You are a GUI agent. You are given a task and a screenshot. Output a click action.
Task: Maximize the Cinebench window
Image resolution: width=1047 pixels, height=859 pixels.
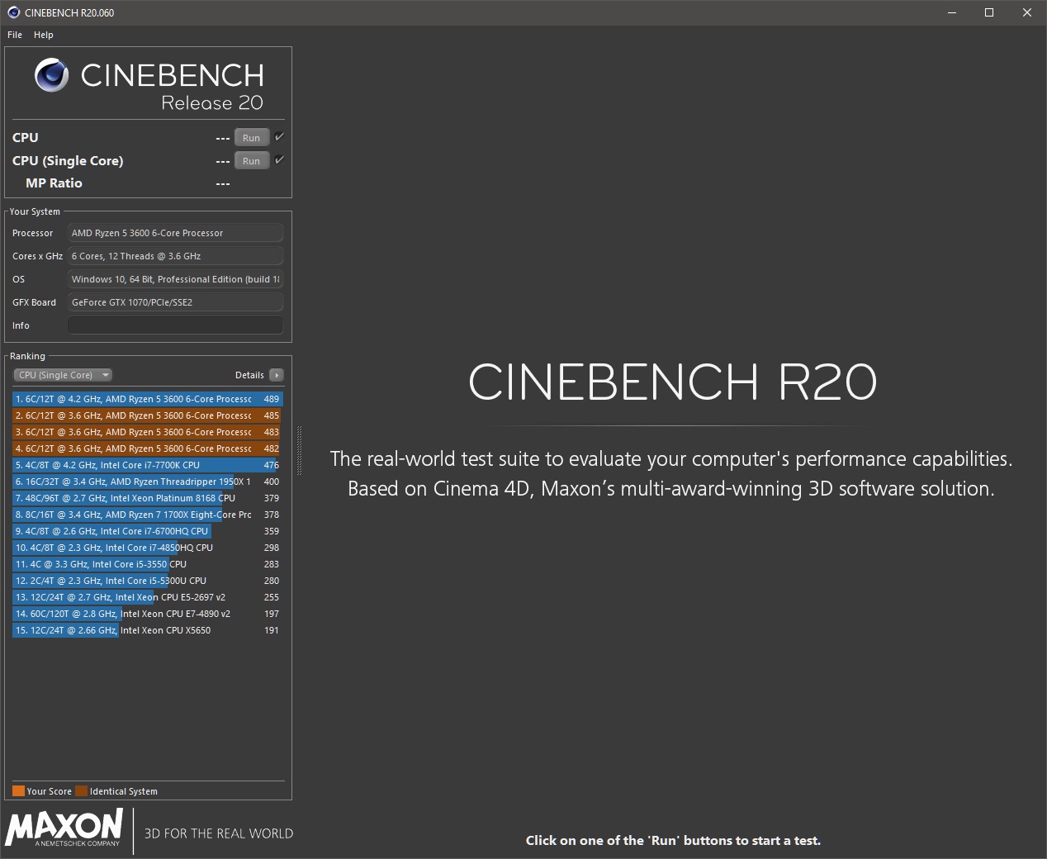989,12
